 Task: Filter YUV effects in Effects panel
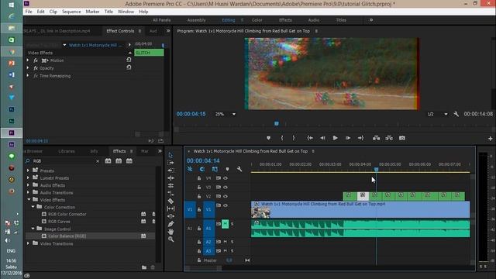(129, 161)
